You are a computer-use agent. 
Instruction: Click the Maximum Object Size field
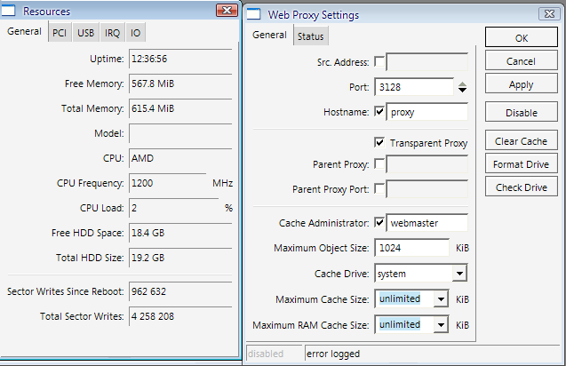(411, 248)
